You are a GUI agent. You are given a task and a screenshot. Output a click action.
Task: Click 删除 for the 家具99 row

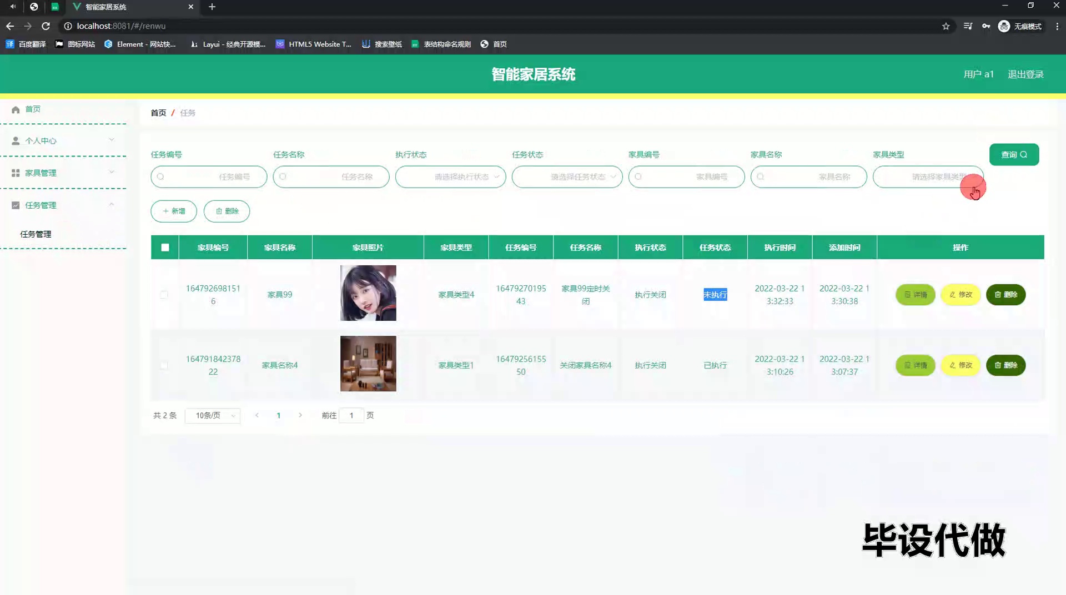coord(1005,295)
